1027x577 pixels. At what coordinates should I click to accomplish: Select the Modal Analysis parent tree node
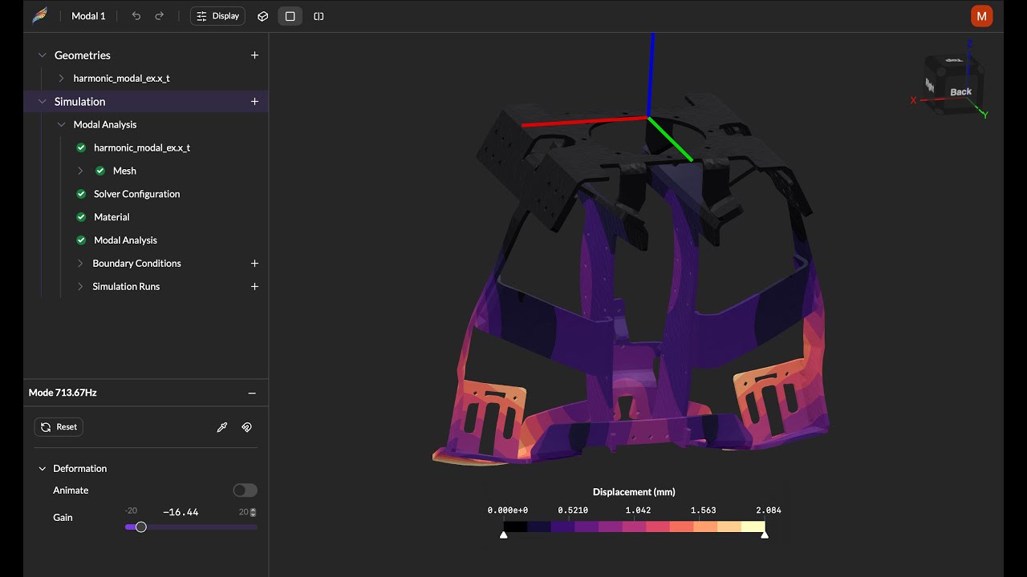[105, 125]
